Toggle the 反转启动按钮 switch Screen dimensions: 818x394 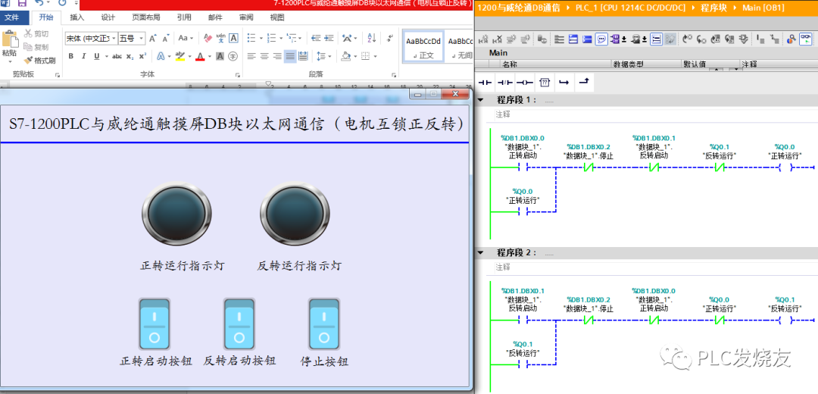point(239,324)
